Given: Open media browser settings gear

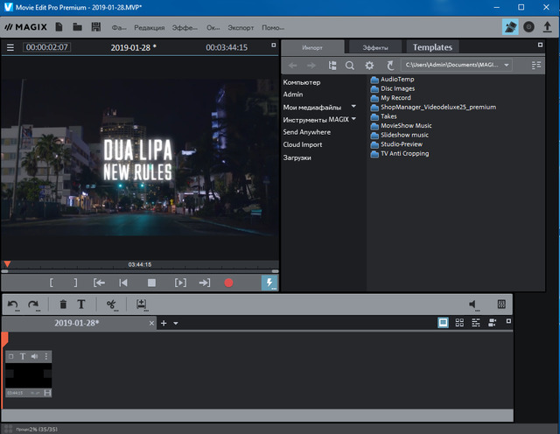Looking at the screenshot, I should click(369, 65).
